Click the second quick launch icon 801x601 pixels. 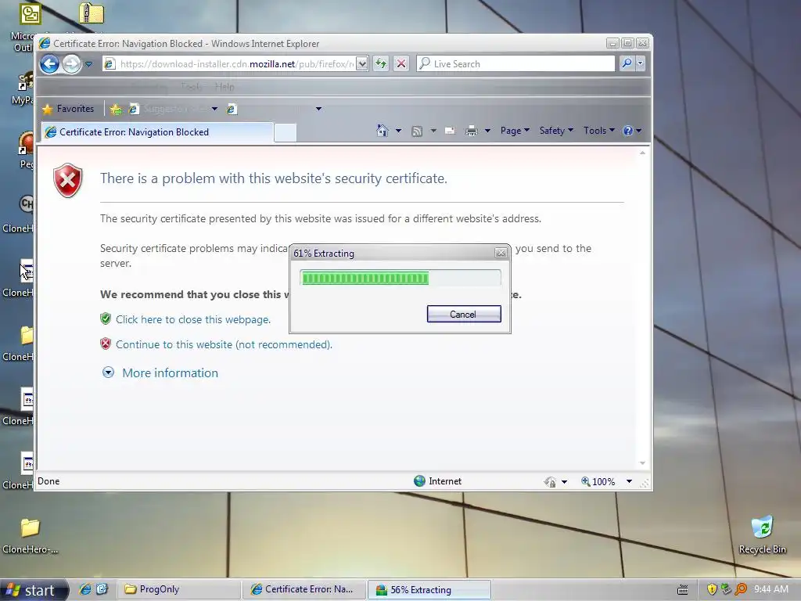[x=102, y=589]
